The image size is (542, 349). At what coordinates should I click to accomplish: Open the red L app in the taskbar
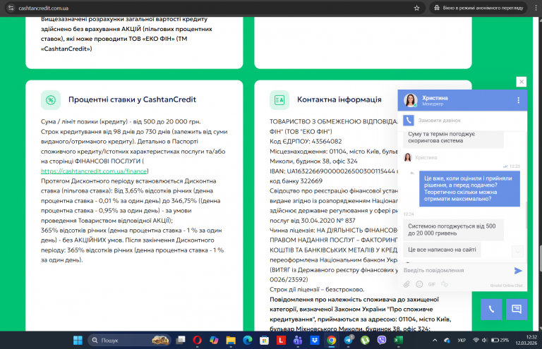point(281,341)
